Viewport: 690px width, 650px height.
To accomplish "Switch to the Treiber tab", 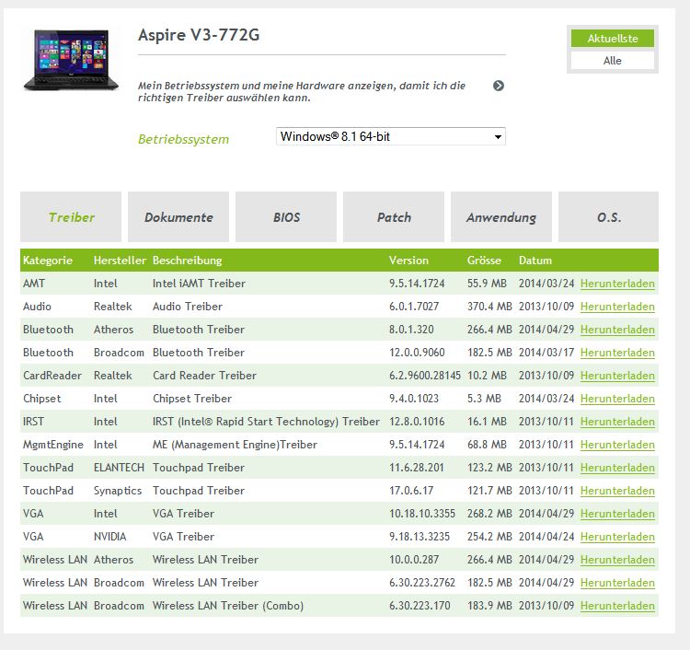I will pyautogui.click(x=71, y=217).
